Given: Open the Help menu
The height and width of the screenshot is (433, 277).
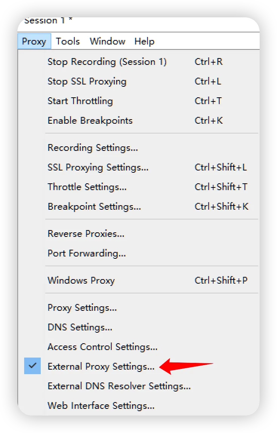Looking at the screenshot, I should (145, 41).
